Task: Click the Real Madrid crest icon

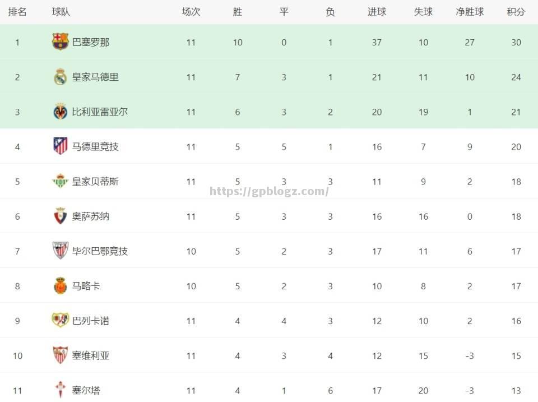Action: pyautogui.click(x=61, y=77)
